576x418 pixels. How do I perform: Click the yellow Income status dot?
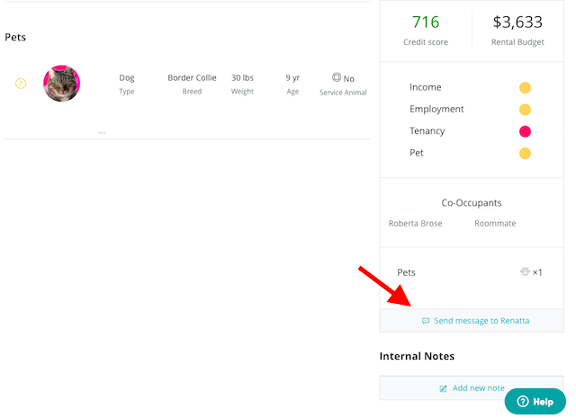[x=525, y=88]
